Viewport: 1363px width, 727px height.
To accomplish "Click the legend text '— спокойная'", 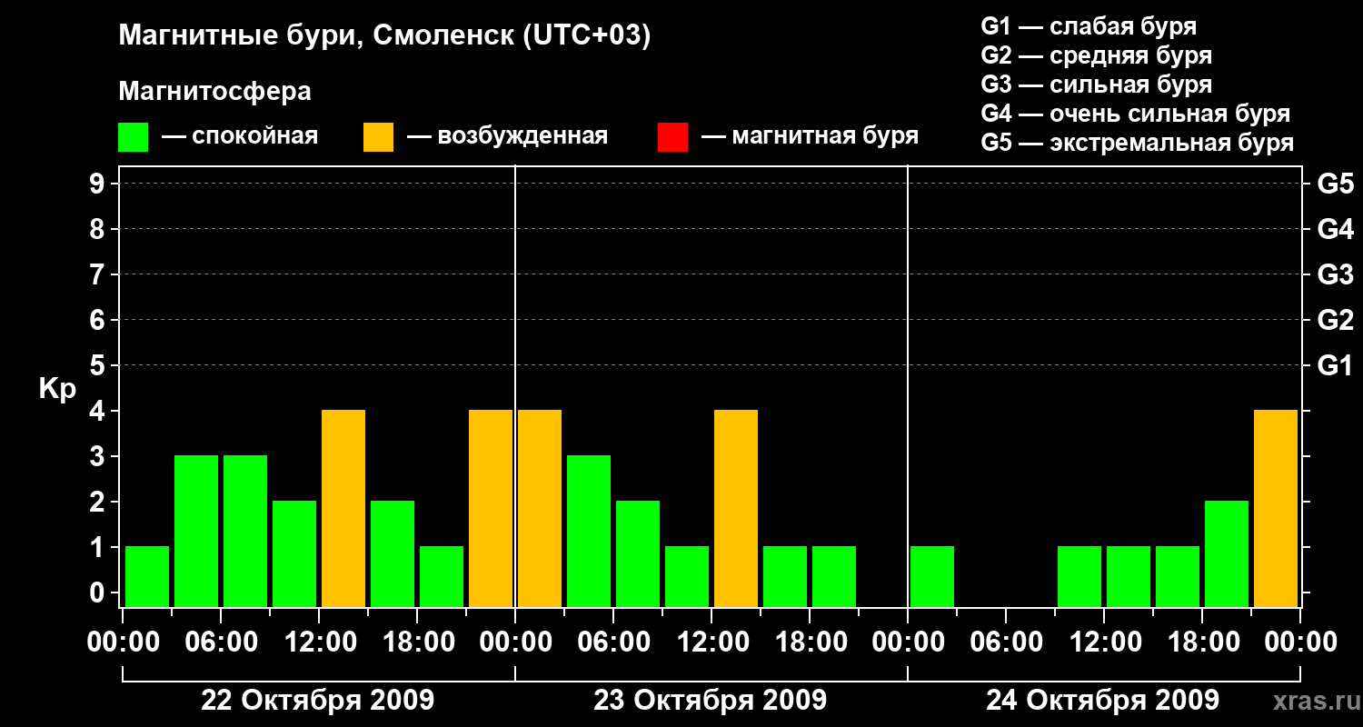I will [x=240, y=137].
